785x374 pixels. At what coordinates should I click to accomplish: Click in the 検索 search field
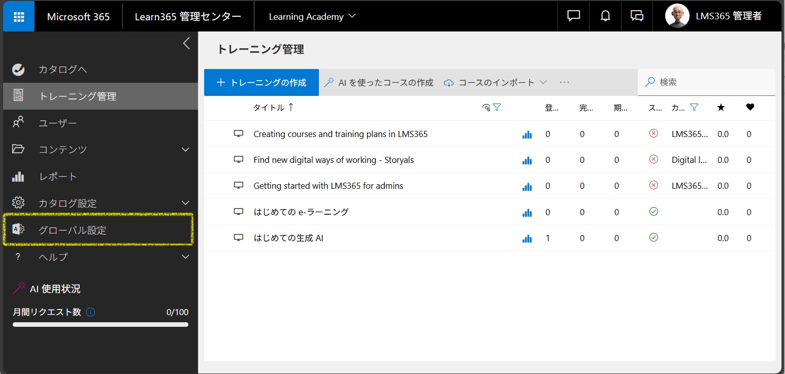pyautogui.click(x=707, y=82)
